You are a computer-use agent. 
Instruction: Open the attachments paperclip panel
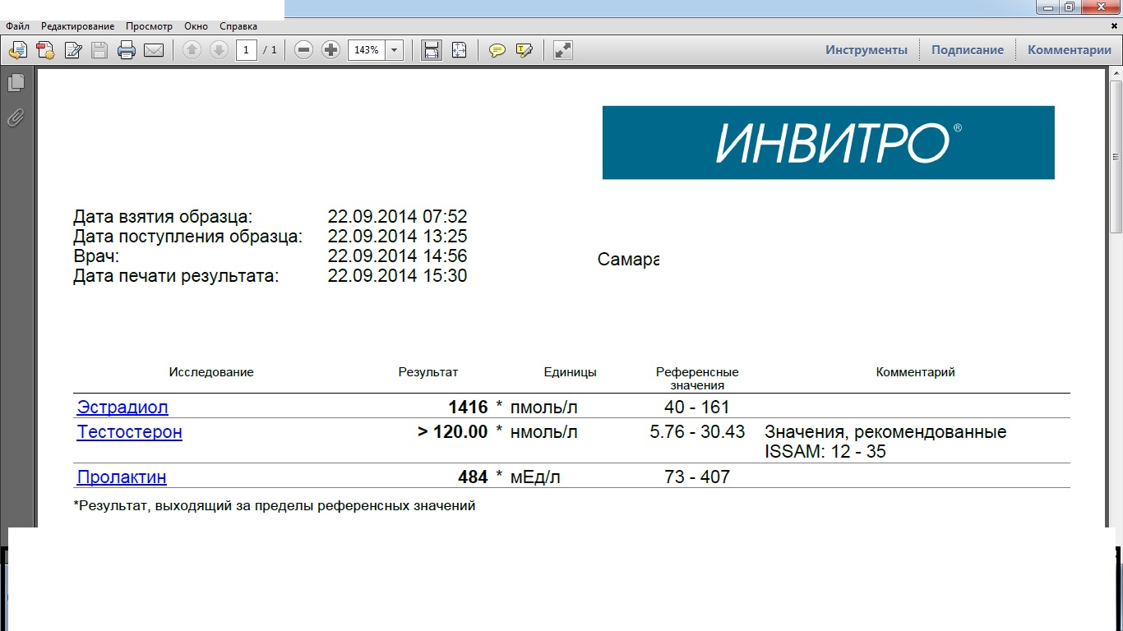point(16,118)
